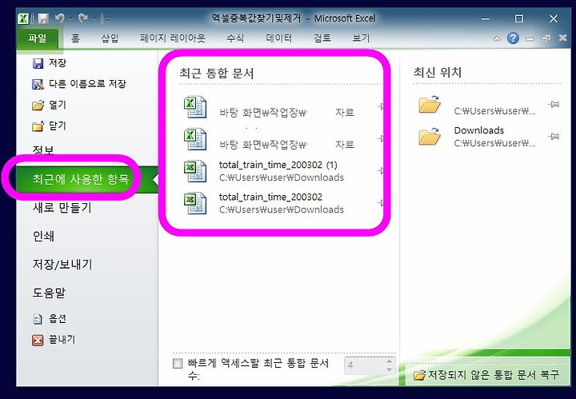This screenshot has height=399, width=576.
Task: Click 닫기 in the file menu
Action: pyautogui.click(x=50, y=126)
